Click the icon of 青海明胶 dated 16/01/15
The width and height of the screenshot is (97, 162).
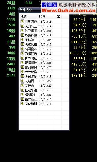coord(22,58)
